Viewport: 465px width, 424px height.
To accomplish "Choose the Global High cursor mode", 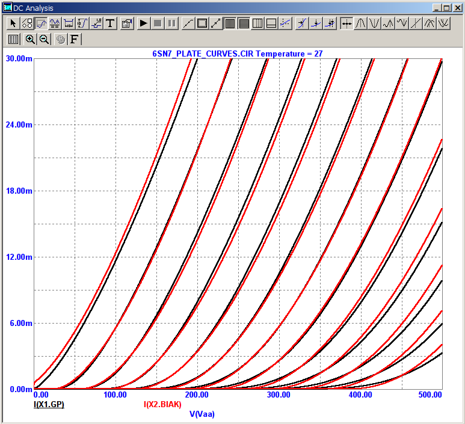I will tap(430, 23).
